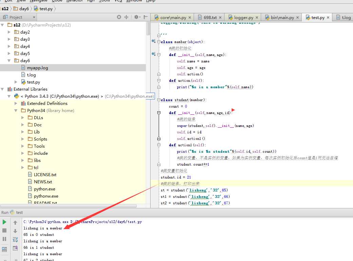This screenshot has width=353, height=261.
Task: Expand the Scripts folder
Action: point(22,139)
